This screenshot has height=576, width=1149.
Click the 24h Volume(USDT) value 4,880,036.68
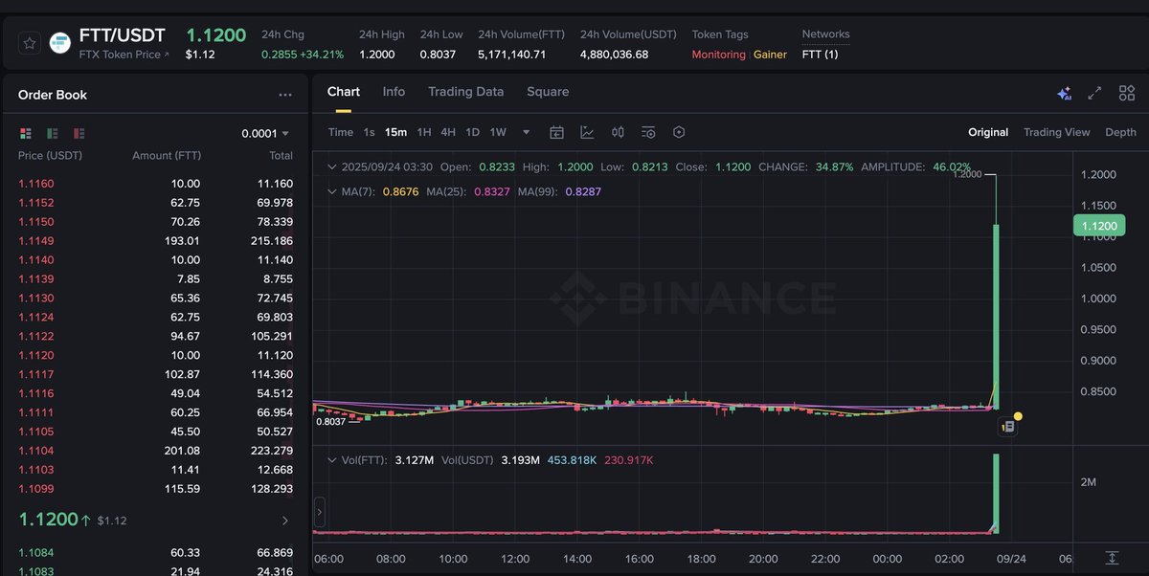[614, 55]
